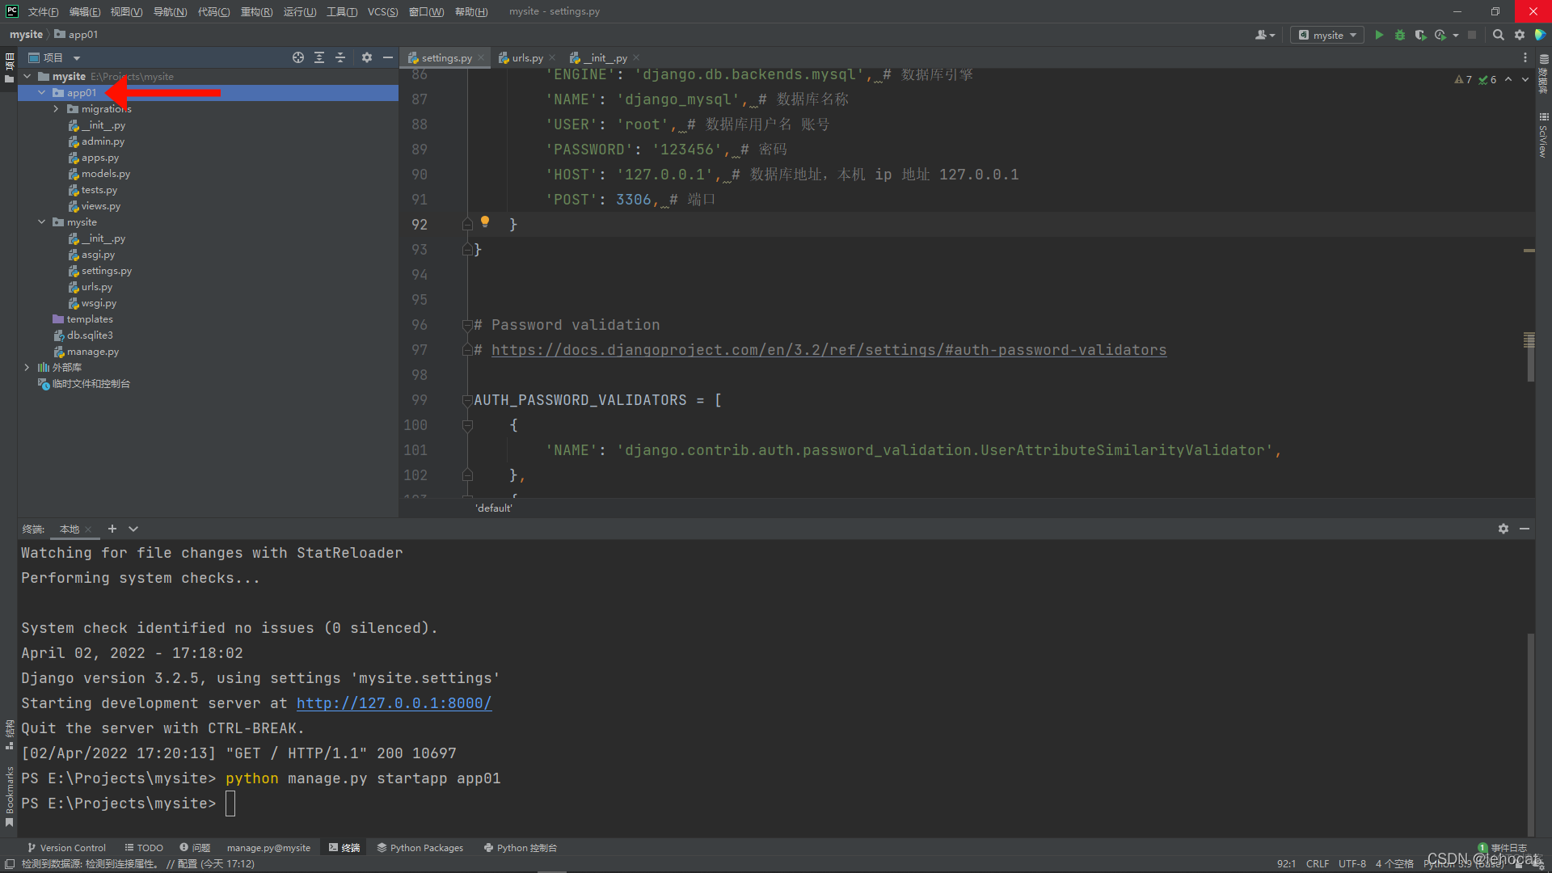
Task: Close the settings.py tab
Action: tap(481, 57)
